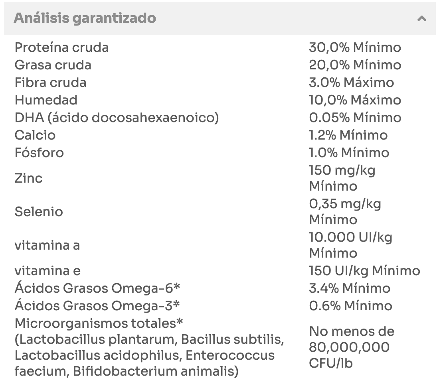Click the DHA (ácido docosahexaenoico) label
Screen dimensions: 443x390
coord(117,118)
